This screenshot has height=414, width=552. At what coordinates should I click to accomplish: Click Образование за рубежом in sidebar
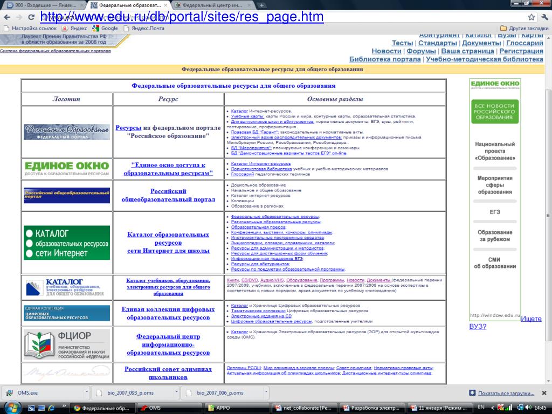(495, 236)
